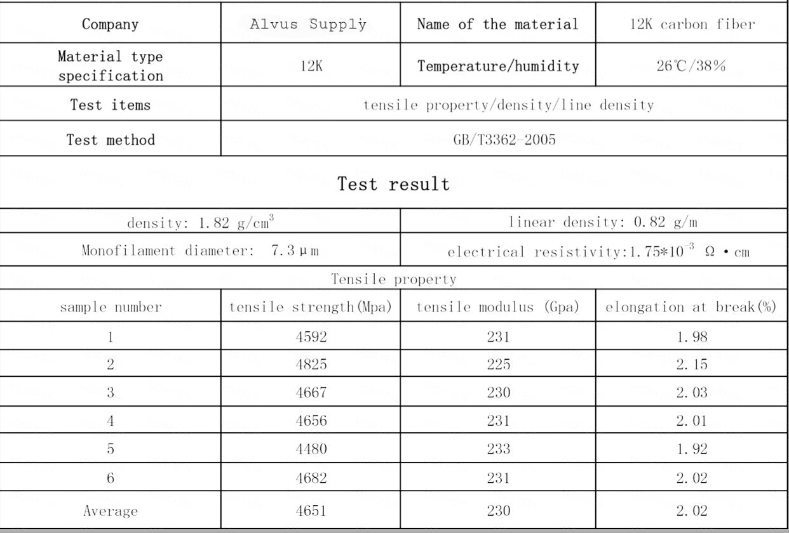The image size is (789, 533).
Task: Click the density 1.82 g/cm³ cell
Action: coord(201,223)
